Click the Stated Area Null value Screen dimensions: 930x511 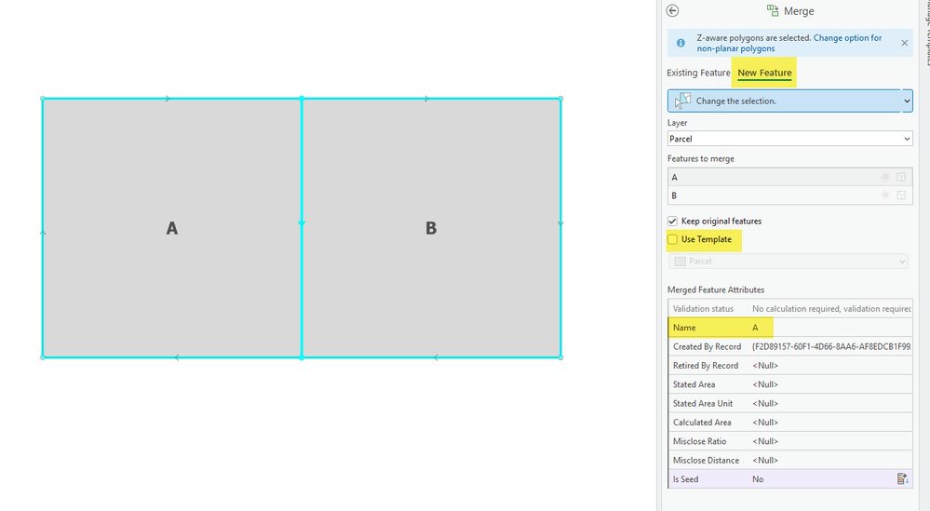coord(765,384)
